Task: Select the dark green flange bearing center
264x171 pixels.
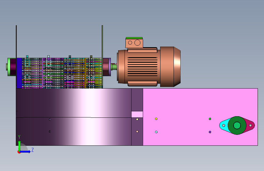Action: (237, 125)
